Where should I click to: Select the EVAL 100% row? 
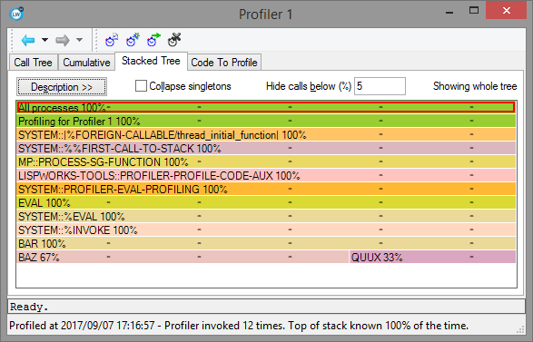[266, 203]
